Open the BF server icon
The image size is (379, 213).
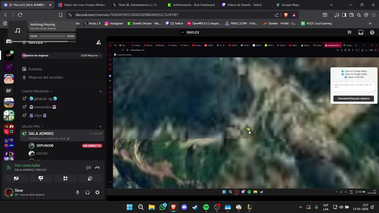pyautogui.click(x=9, y=91)
